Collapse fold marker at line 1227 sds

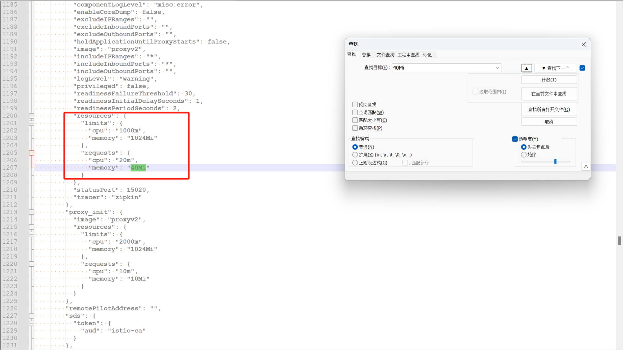click(x=32, y=316)
